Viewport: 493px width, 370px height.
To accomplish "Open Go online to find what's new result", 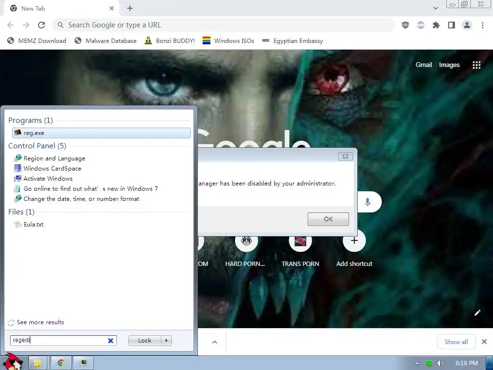I will tap(91, 188).
